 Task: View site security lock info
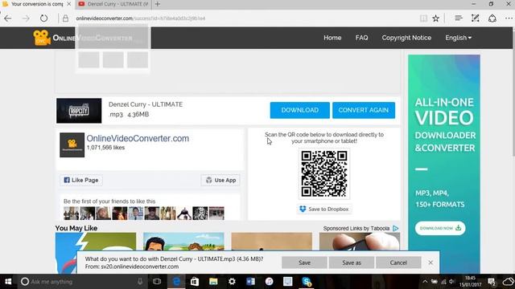click(x=65, y=18)
